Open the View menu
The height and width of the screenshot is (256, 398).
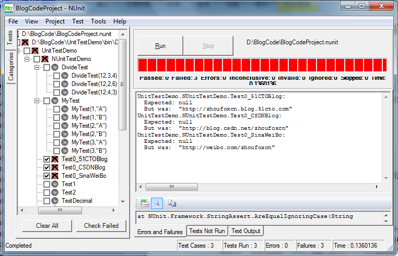click(31, 21)
